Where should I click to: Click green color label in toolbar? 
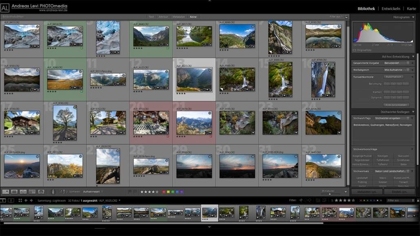[x=173, y=192]
